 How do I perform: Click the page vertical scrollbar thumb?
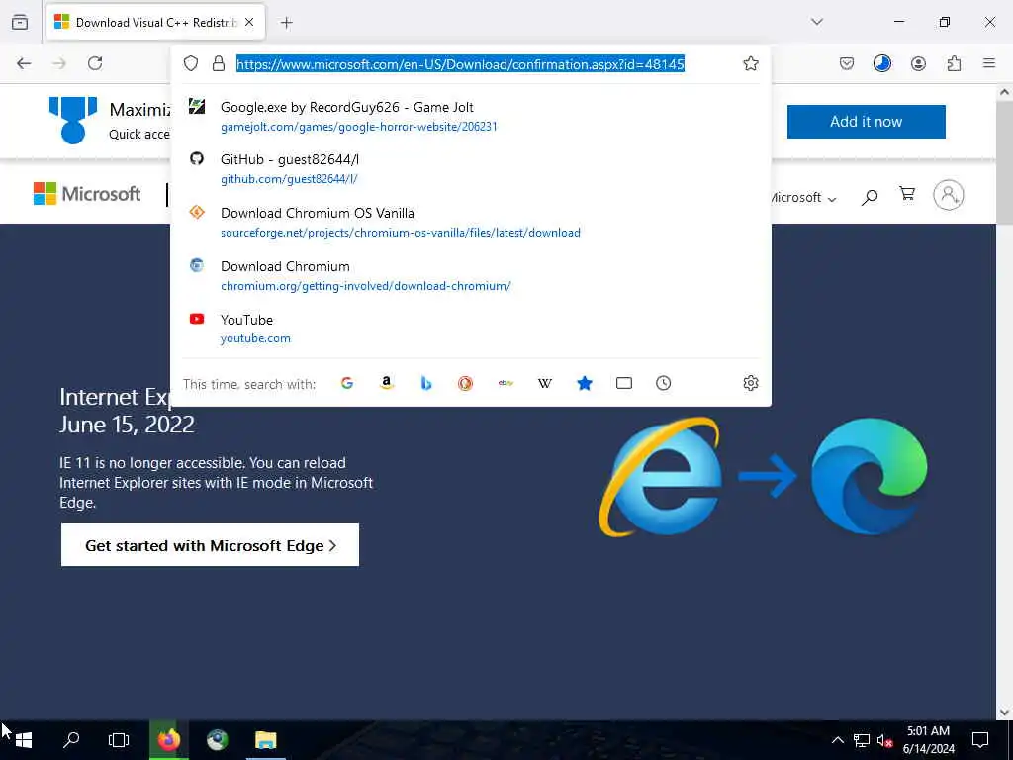[1004, 163]
